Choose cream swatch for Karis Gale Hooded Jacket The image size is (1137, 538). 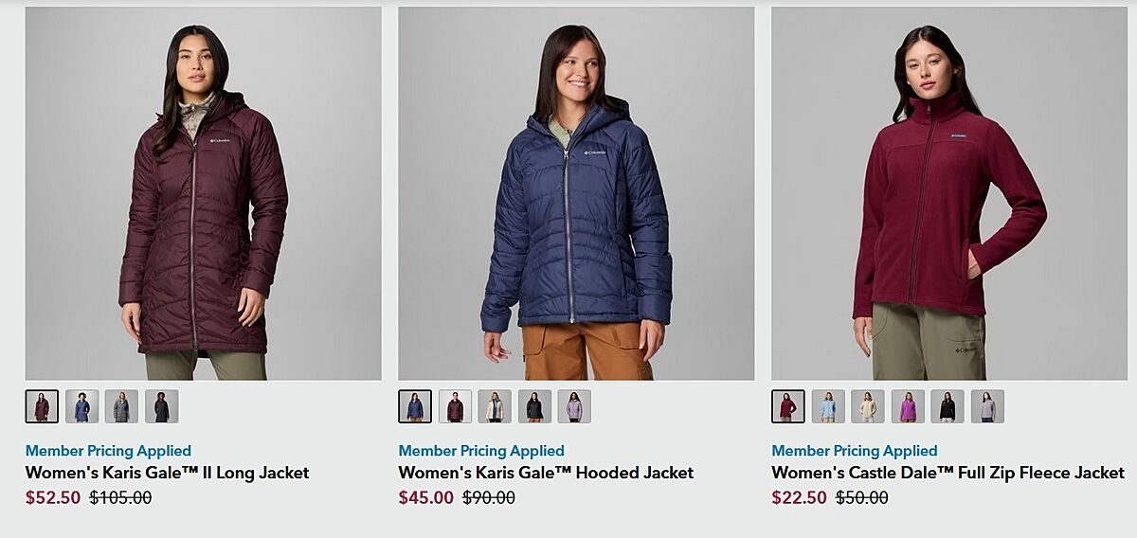click(x=495, y=406)
